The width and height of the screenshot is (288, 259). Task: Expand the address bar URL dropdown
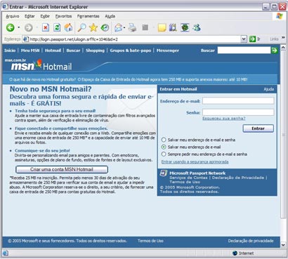coord(244,39)
